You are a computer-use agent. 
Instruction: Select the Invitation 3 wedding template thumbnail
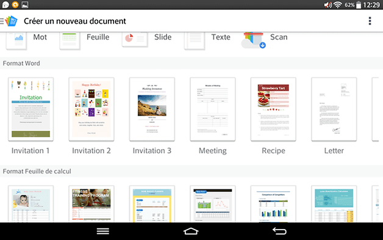pyautogui.click(x=152, y=109)
